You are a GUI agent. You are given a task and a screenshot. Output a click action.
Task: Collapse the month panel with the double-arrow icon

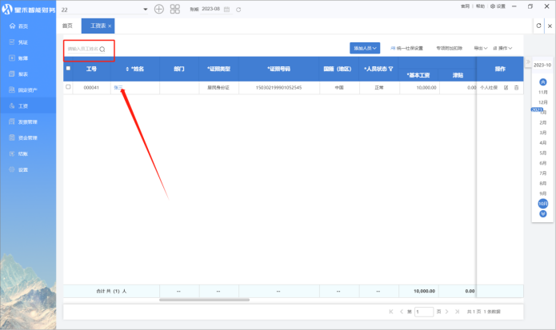tap(526, 63)
